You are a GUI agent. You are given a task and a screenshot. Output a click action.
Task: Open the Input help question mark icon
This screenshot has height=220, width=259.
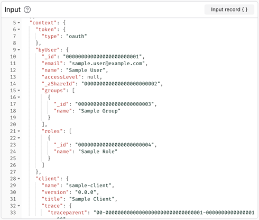pyautogui.click(x=27, y=10)
